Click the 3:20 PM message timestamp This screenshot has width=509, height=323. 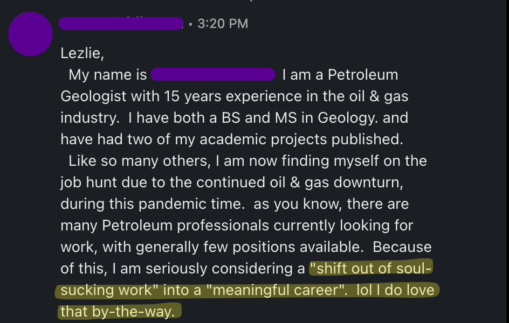222,24
